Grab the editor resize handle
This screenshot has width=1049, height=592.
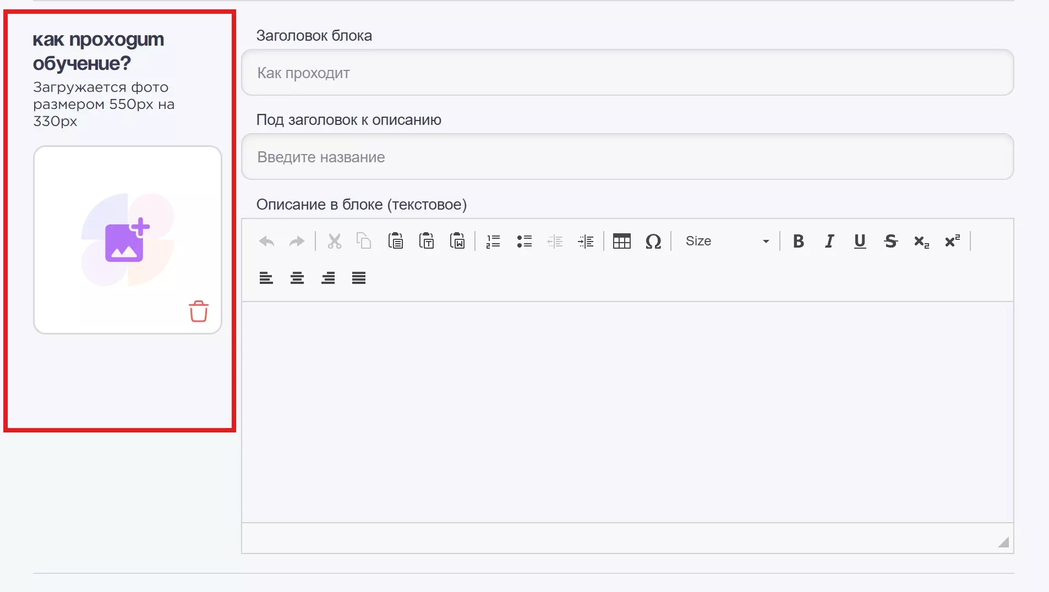pos(1003,542)
